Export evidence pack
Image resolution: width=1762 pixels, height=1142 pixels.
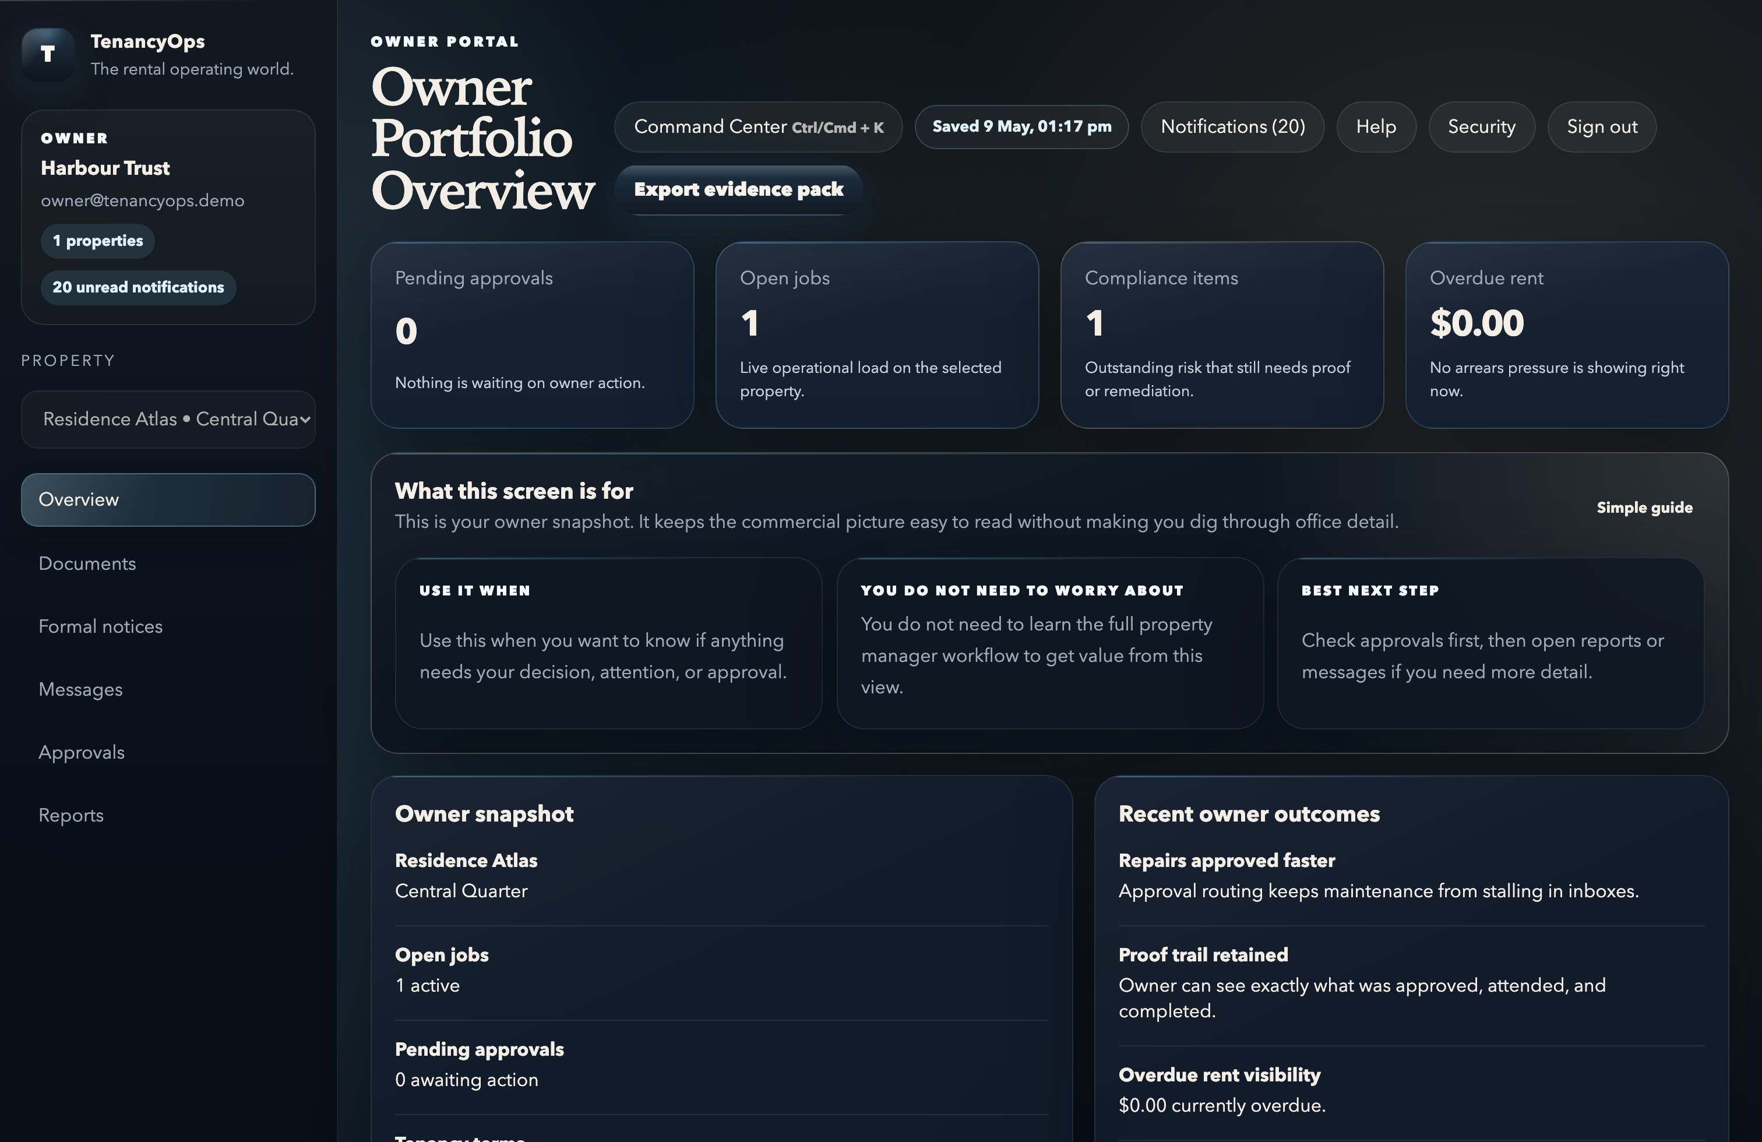pyautogui.click(x=739, y=189)
